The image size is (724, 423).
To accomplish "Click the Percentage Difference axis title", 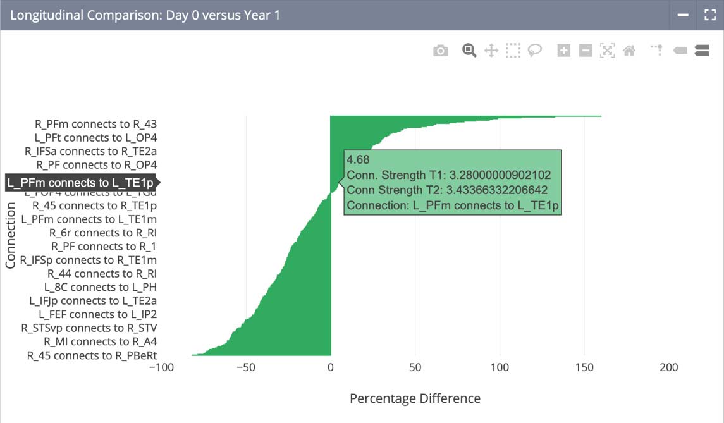I will pyautogui.click(x=415, y=398).
